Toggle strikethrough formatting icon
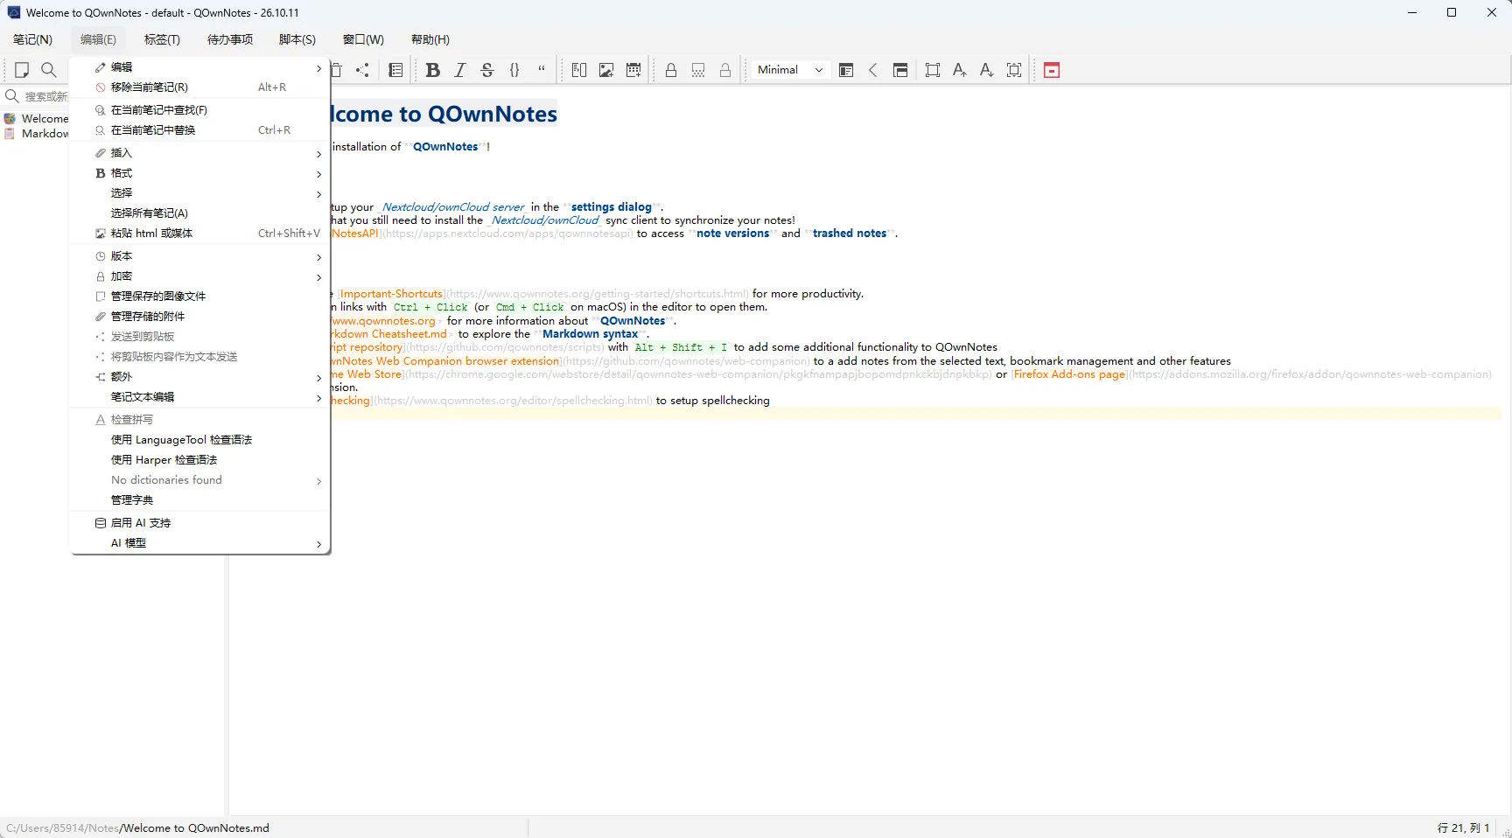Screen dimensions: 1512x838 [x=487, y=70]
